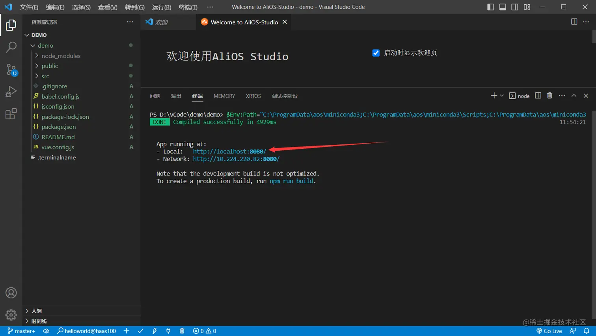The width and height of the screenshot is (596, 336).
Task: Maximize the terminal panel with up chevron
Action: click(574, 96)
